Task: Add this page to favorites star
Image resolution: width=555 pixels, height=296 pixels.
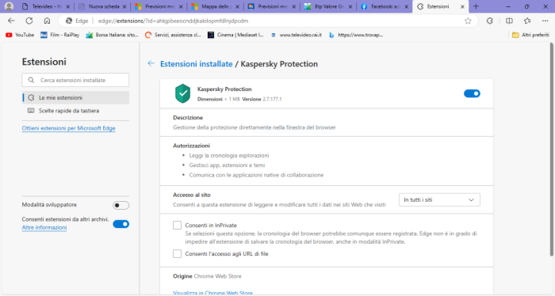Action: point(468,21)
